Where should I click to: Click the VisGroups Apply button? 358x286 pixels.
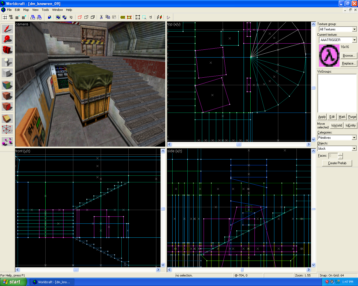coord(322,117)
